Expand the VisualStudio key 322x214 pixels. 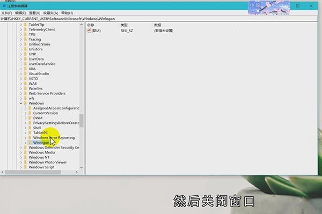click(x=21, y=74)
